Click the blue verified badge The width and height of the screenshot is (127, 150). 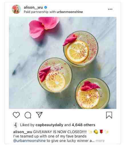point(46,7)
